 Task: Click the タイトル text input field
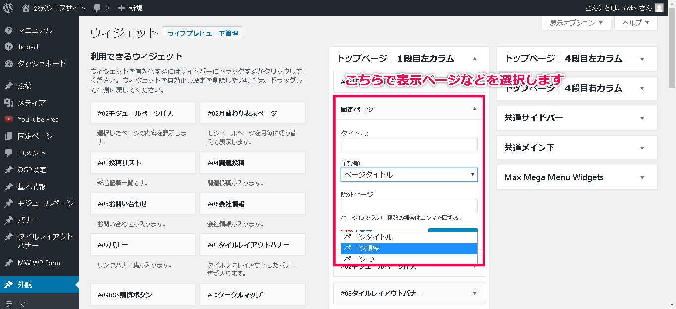click(409, 145)
